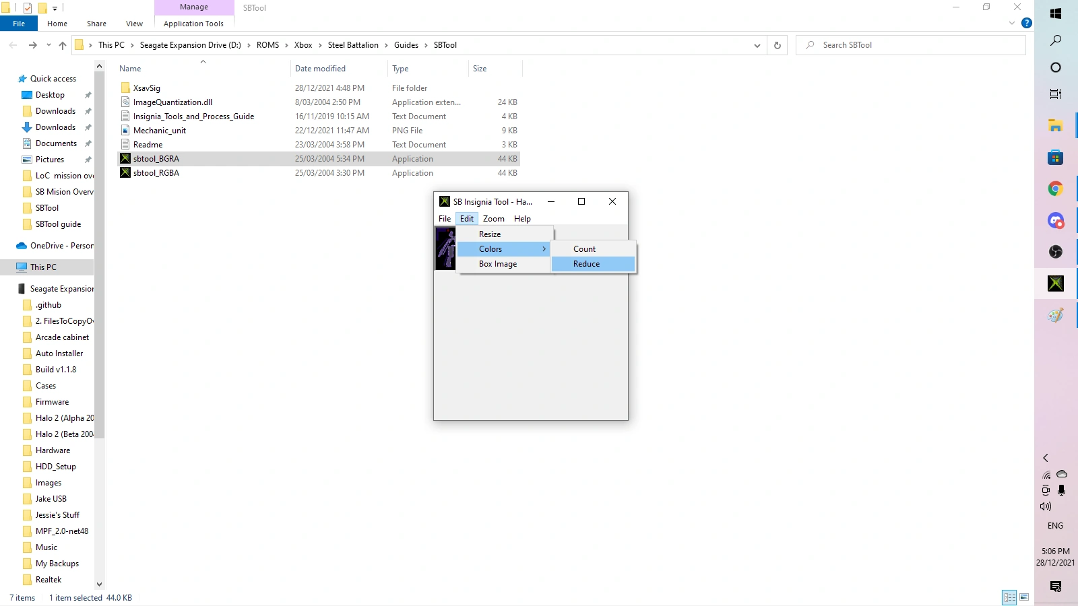1078x606 pixels.
Task: Open the Zoom menu in SB Insignia Tool
Action: click(x=494, y=219)
